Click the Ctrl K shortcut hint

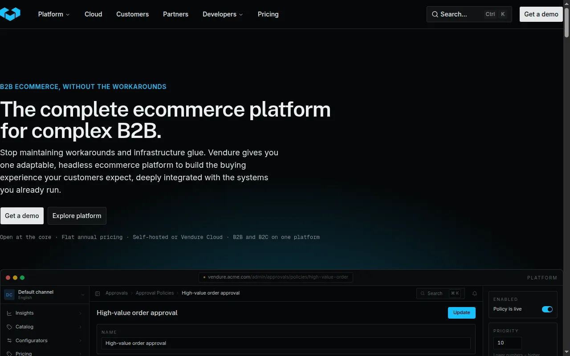(x=496, y=14)
